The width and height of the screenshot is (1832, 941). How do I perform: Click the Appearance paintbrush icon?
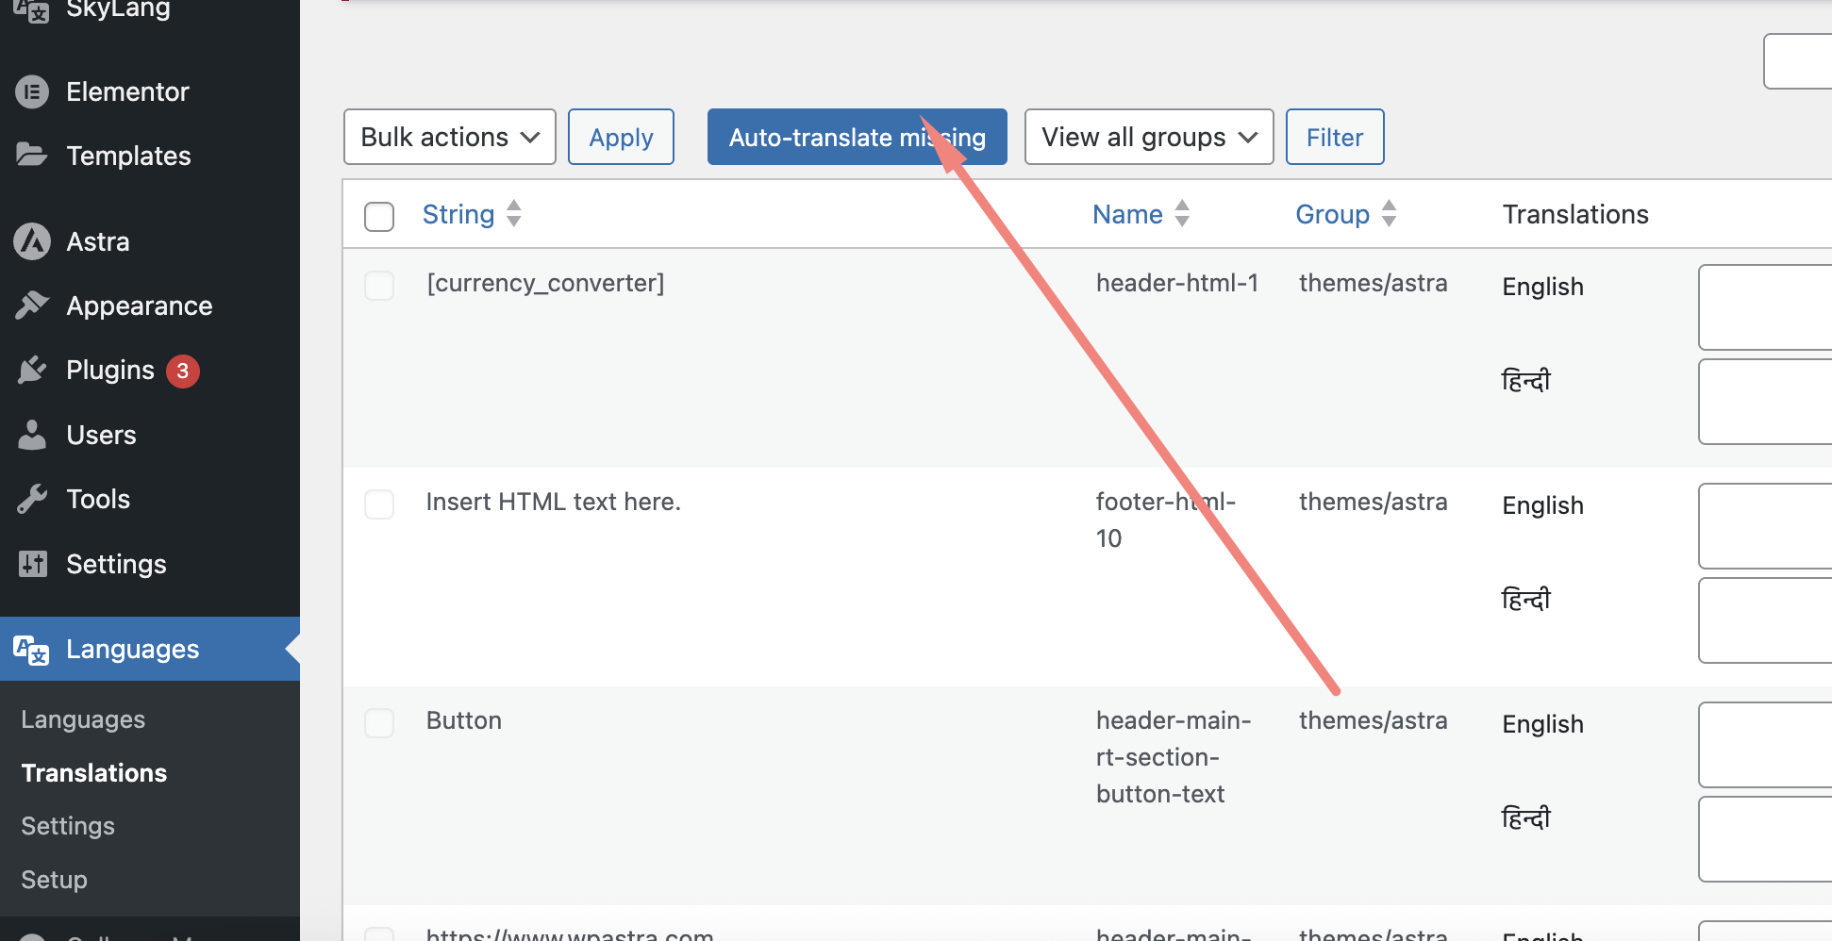pyautogui.click(x=32, y=305)
